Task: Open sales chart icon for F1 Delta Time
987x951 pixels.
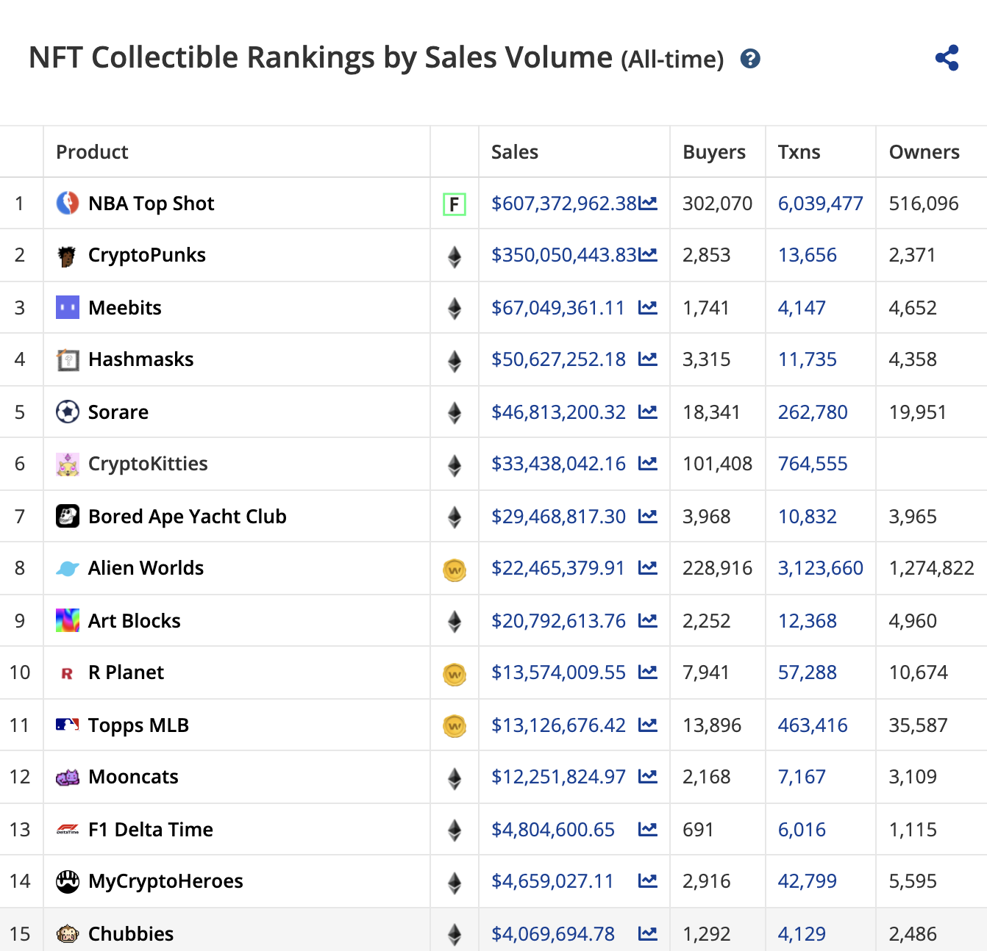Action: (x=648, y=830)
